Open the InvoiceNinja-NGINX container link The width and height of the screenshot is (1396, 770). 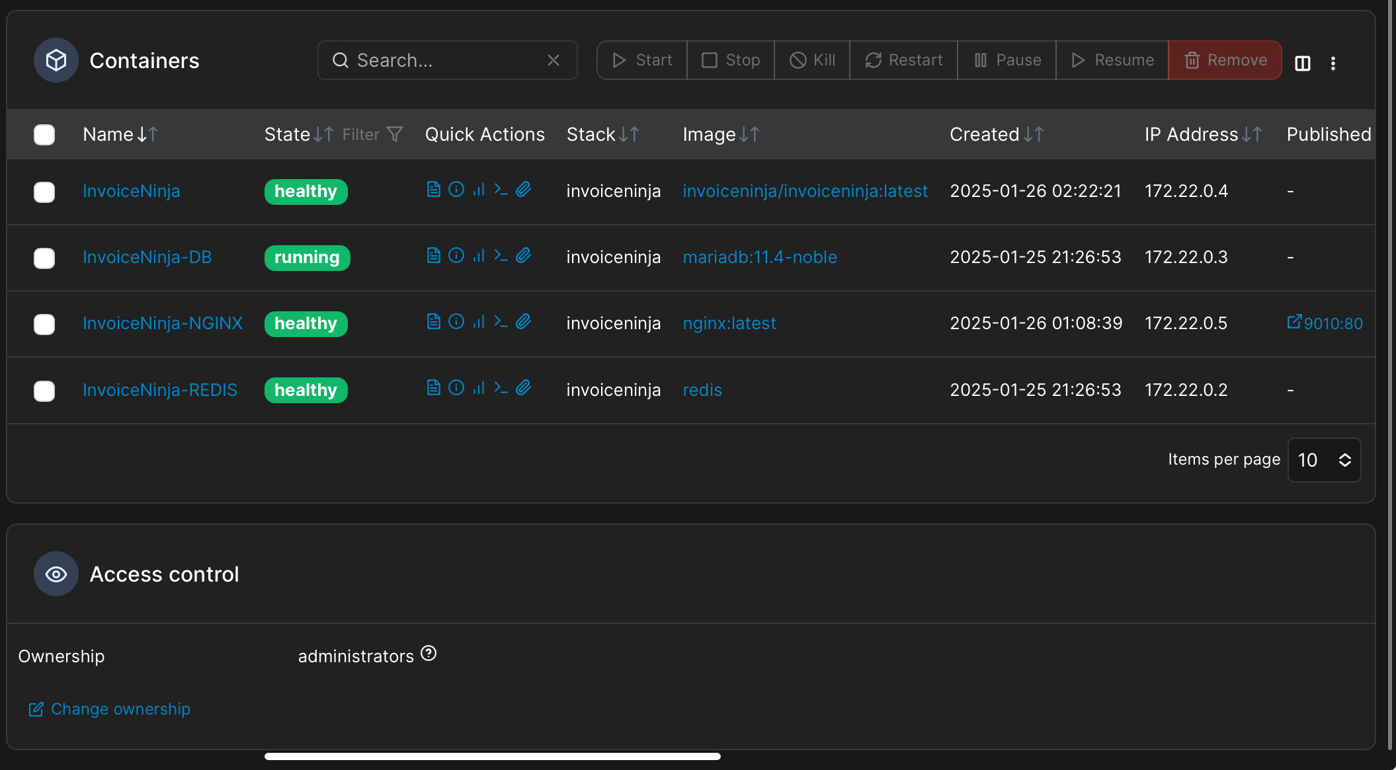coord(163,323)
